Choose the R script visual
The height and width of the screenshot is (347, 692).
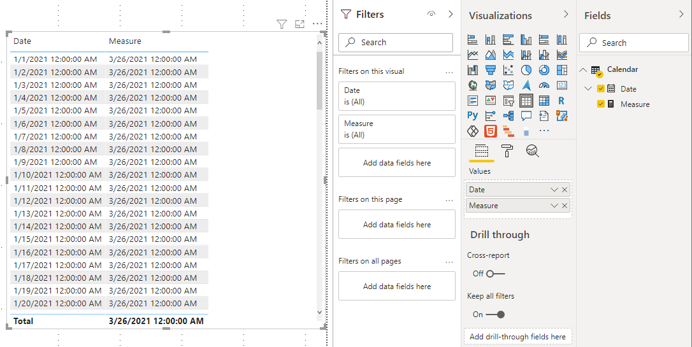click(562, 101)
